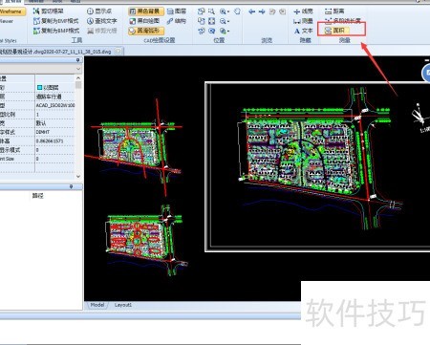The width and height of the screenshot is (430, 345).
Task: Click the 文本 (Text) hide button
Action: point(303,31)
